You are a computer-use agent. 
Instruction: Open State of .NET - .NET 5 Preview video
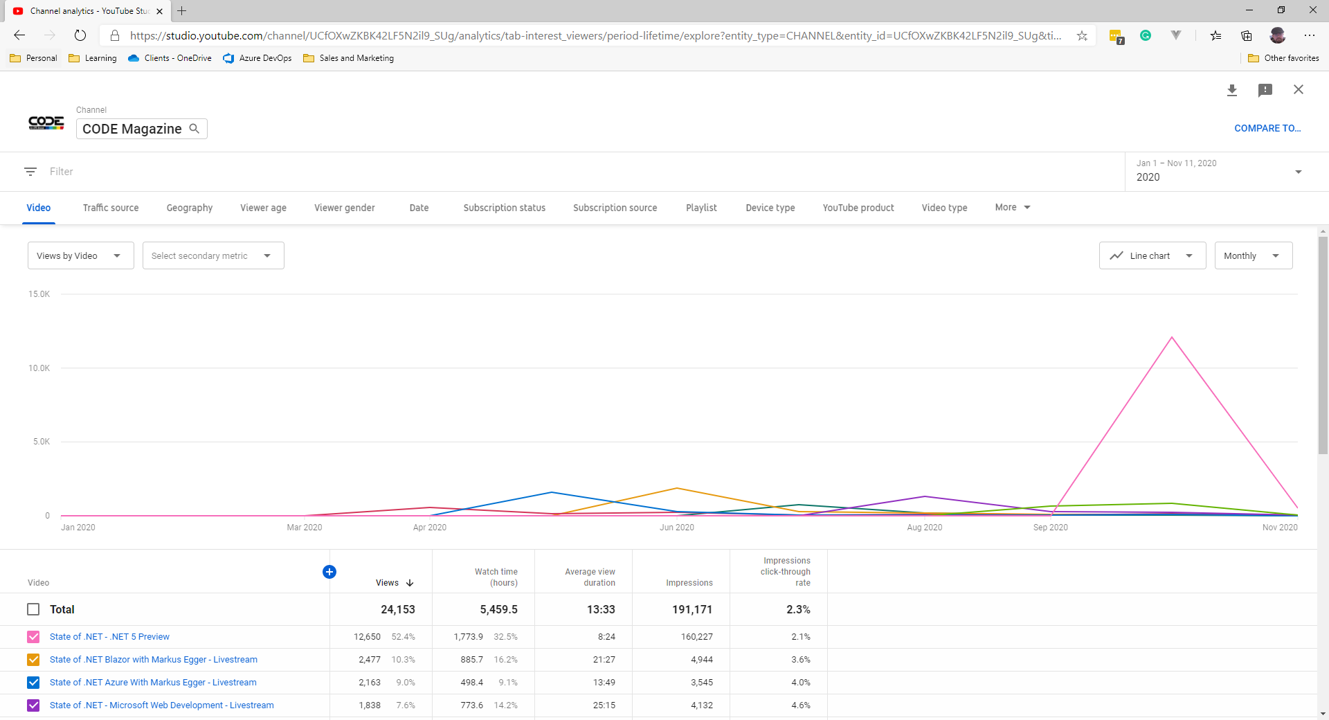coord(109,637)
